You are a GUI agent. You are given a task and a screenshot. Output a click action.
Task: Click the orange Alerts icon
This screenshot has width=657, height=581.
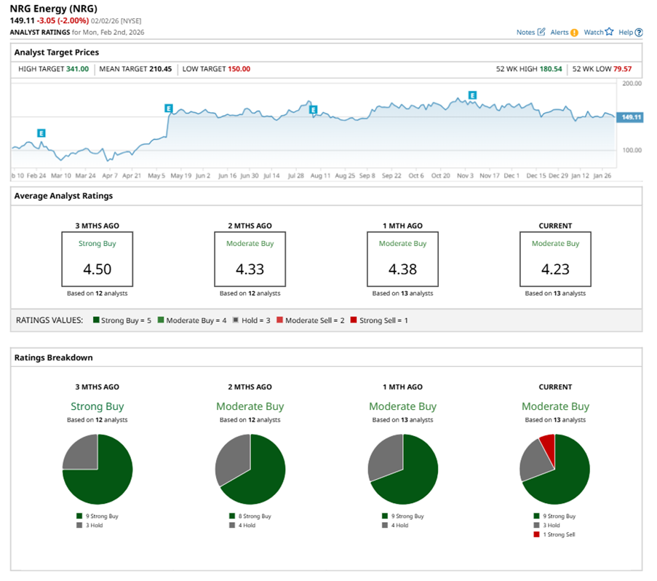point(574,33)
